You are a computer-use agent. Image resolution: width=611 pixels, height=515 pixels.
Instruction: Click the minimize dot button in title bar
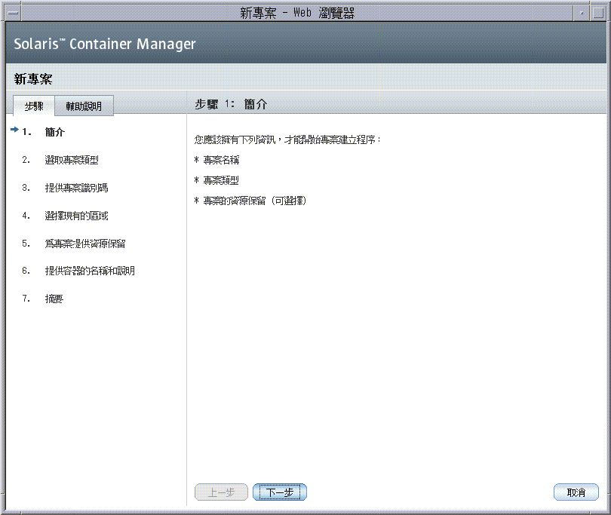point(582,13)
